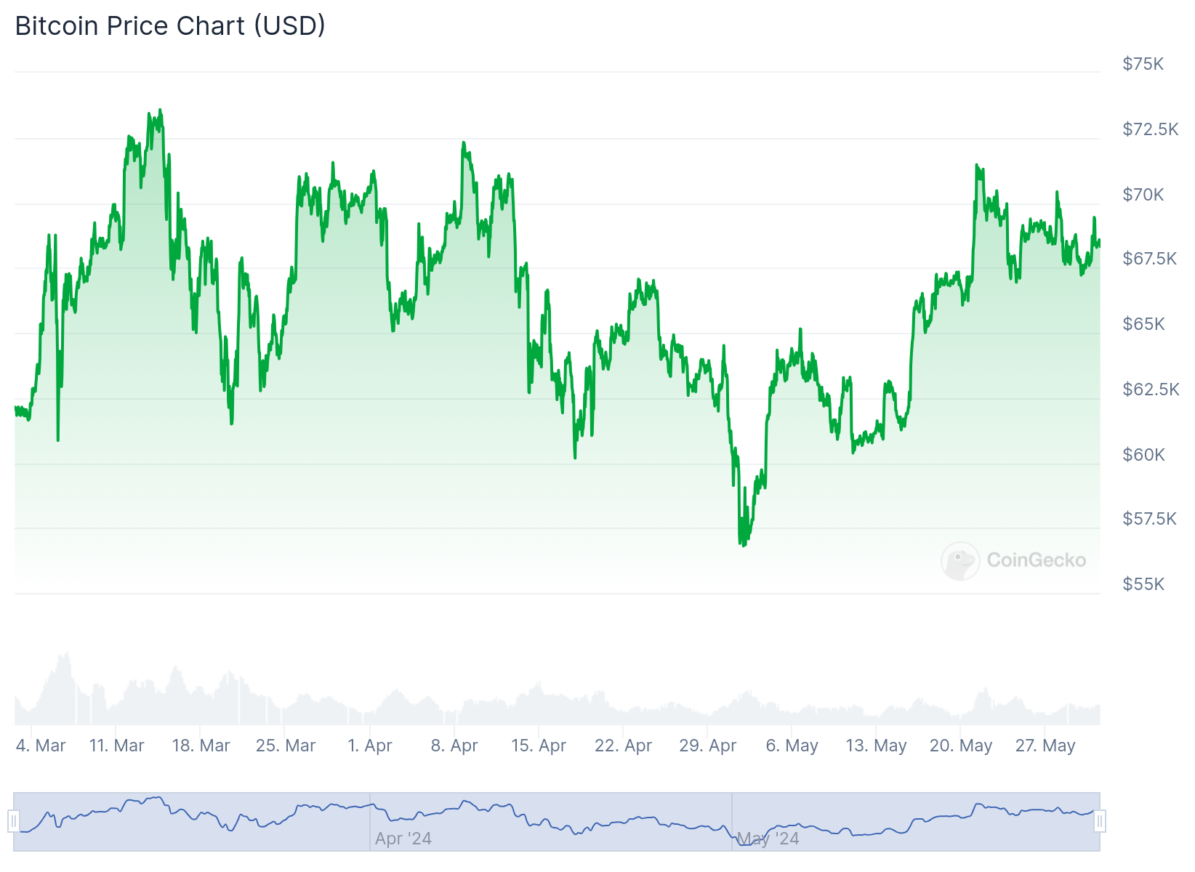Viewport: 1195px width, 872px height.
Task: Click the 27. May date label
Action: (x=1045, y=746)
